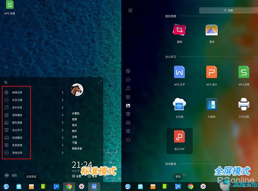
Task: Jump to music category in the full-screen sidebar
Action: pyautogui.click(x=128, y=88)
